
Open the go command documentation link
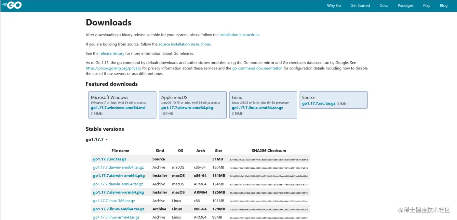[257, 68]
